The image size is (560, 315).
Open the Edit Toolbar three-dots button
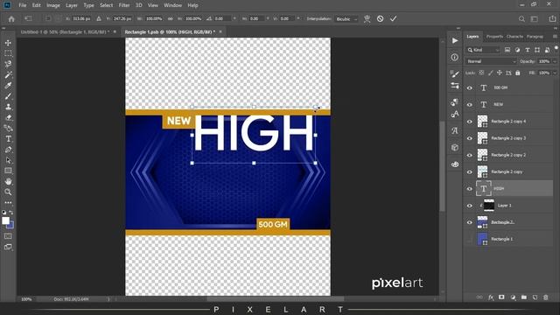(x=8, y=202)
